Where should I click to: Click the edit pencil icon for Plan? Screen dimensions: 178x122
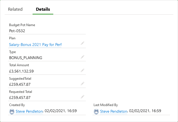(x=82, y=43)
